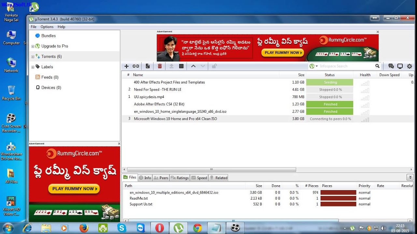Viewport: 417px width, 234px height.
Task: Expand the Upgrade to Pro tree node
Action: click(x=33, y=46)
